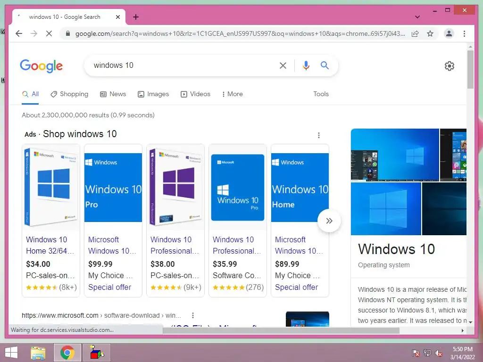Bookmark this page with the star
Image resolution: width=483 pixels, height=362 pixels.
tap(430, 33)
